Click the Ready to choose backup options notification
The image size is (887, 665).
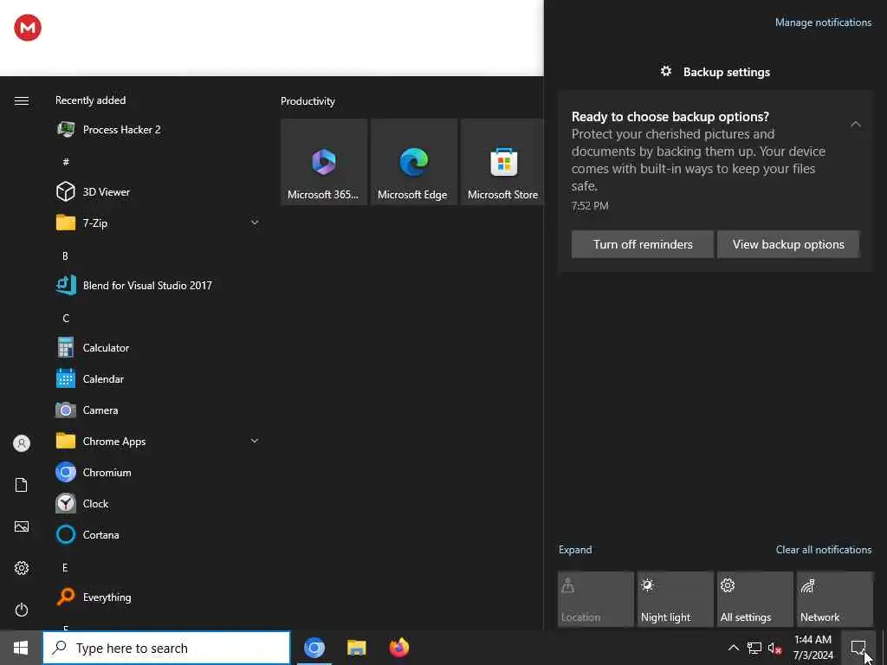tap(715, 181)
